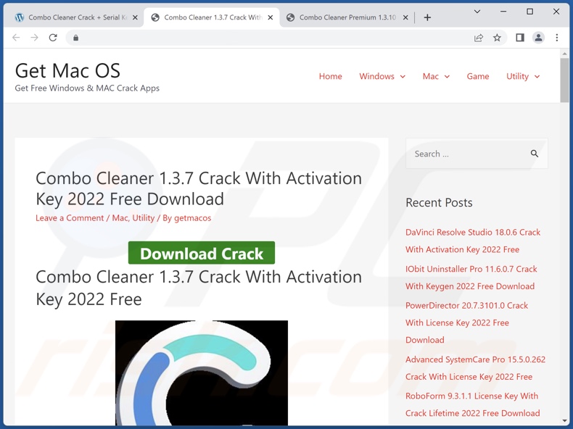Open the browser side panel

(x=520, y=38)
